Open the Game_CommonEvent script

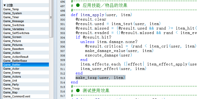click(x=26, y=96)
